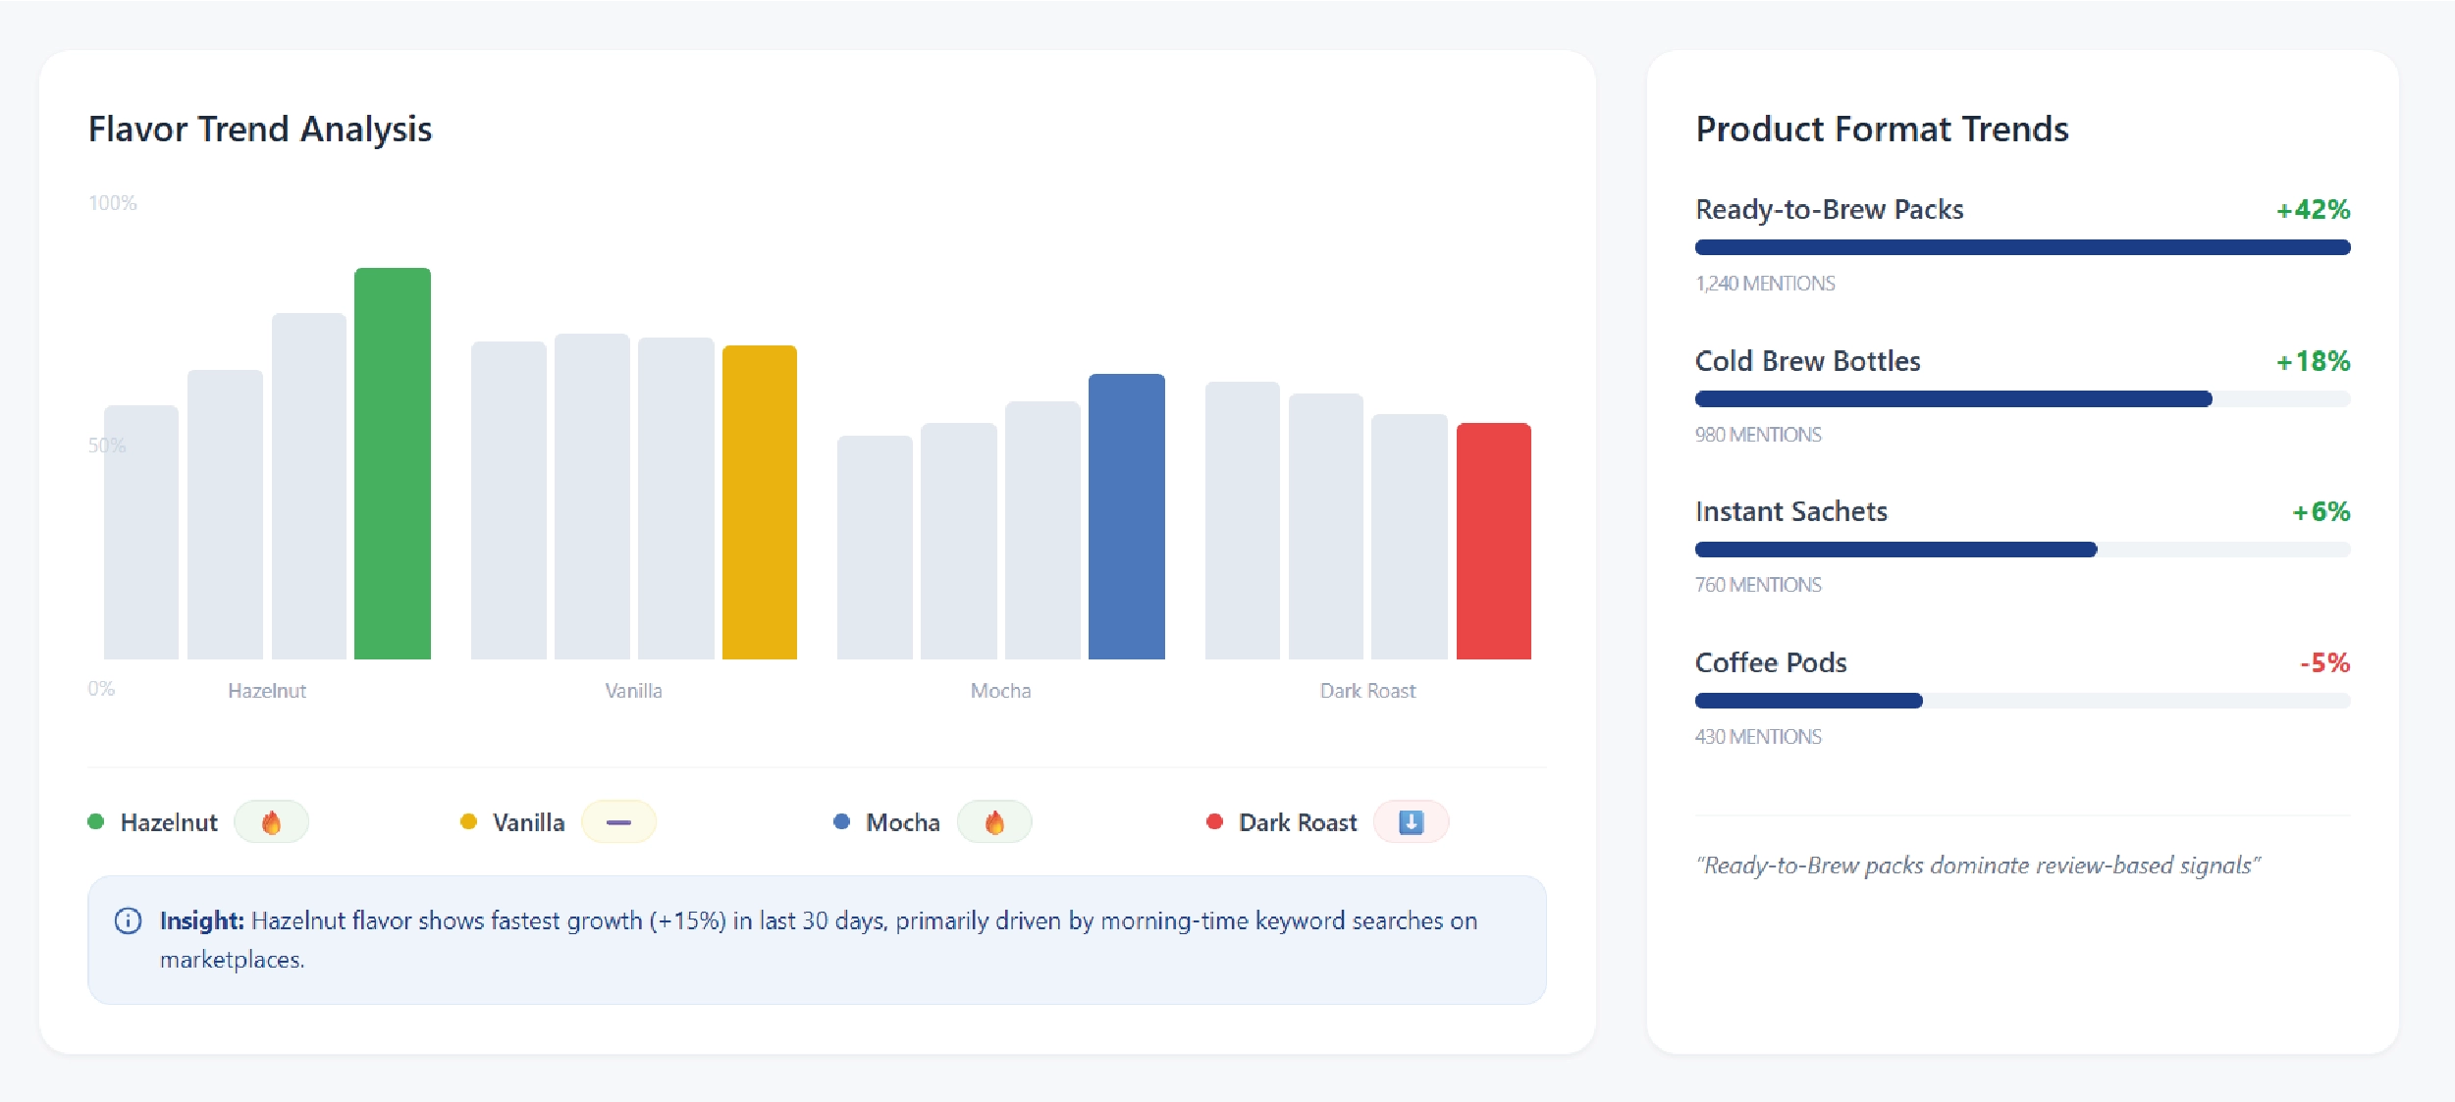
Task: Click the Mocha fire trend icon
Action: point(994,822)
